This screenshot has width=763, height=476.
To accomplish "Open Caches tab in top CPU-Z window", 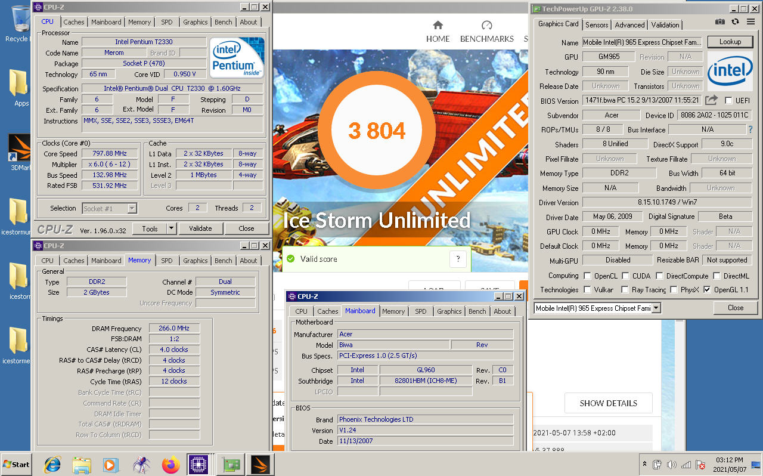I will (x=74, y=22).
